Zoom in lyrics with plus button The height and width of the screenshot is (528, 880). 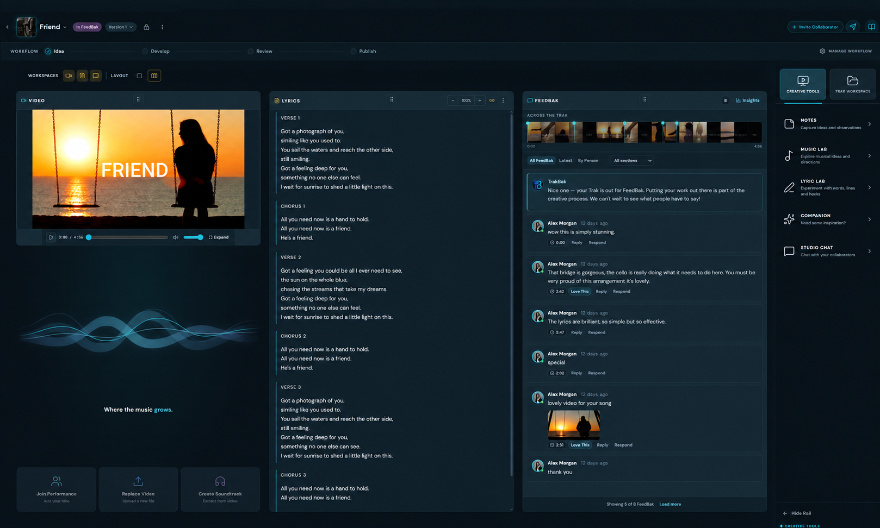(x=480, y=100)
